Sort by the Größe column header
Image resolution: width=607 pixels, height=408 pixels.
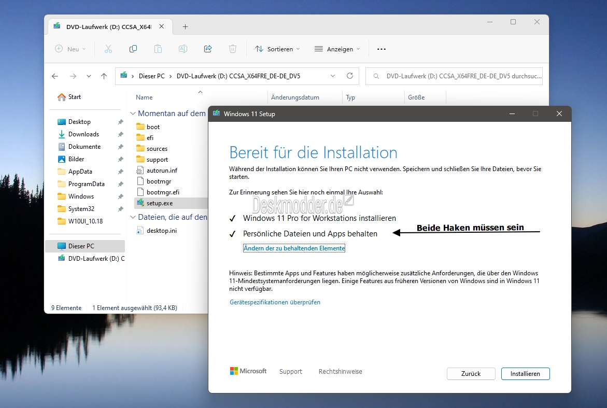click(x=416, y=97)
